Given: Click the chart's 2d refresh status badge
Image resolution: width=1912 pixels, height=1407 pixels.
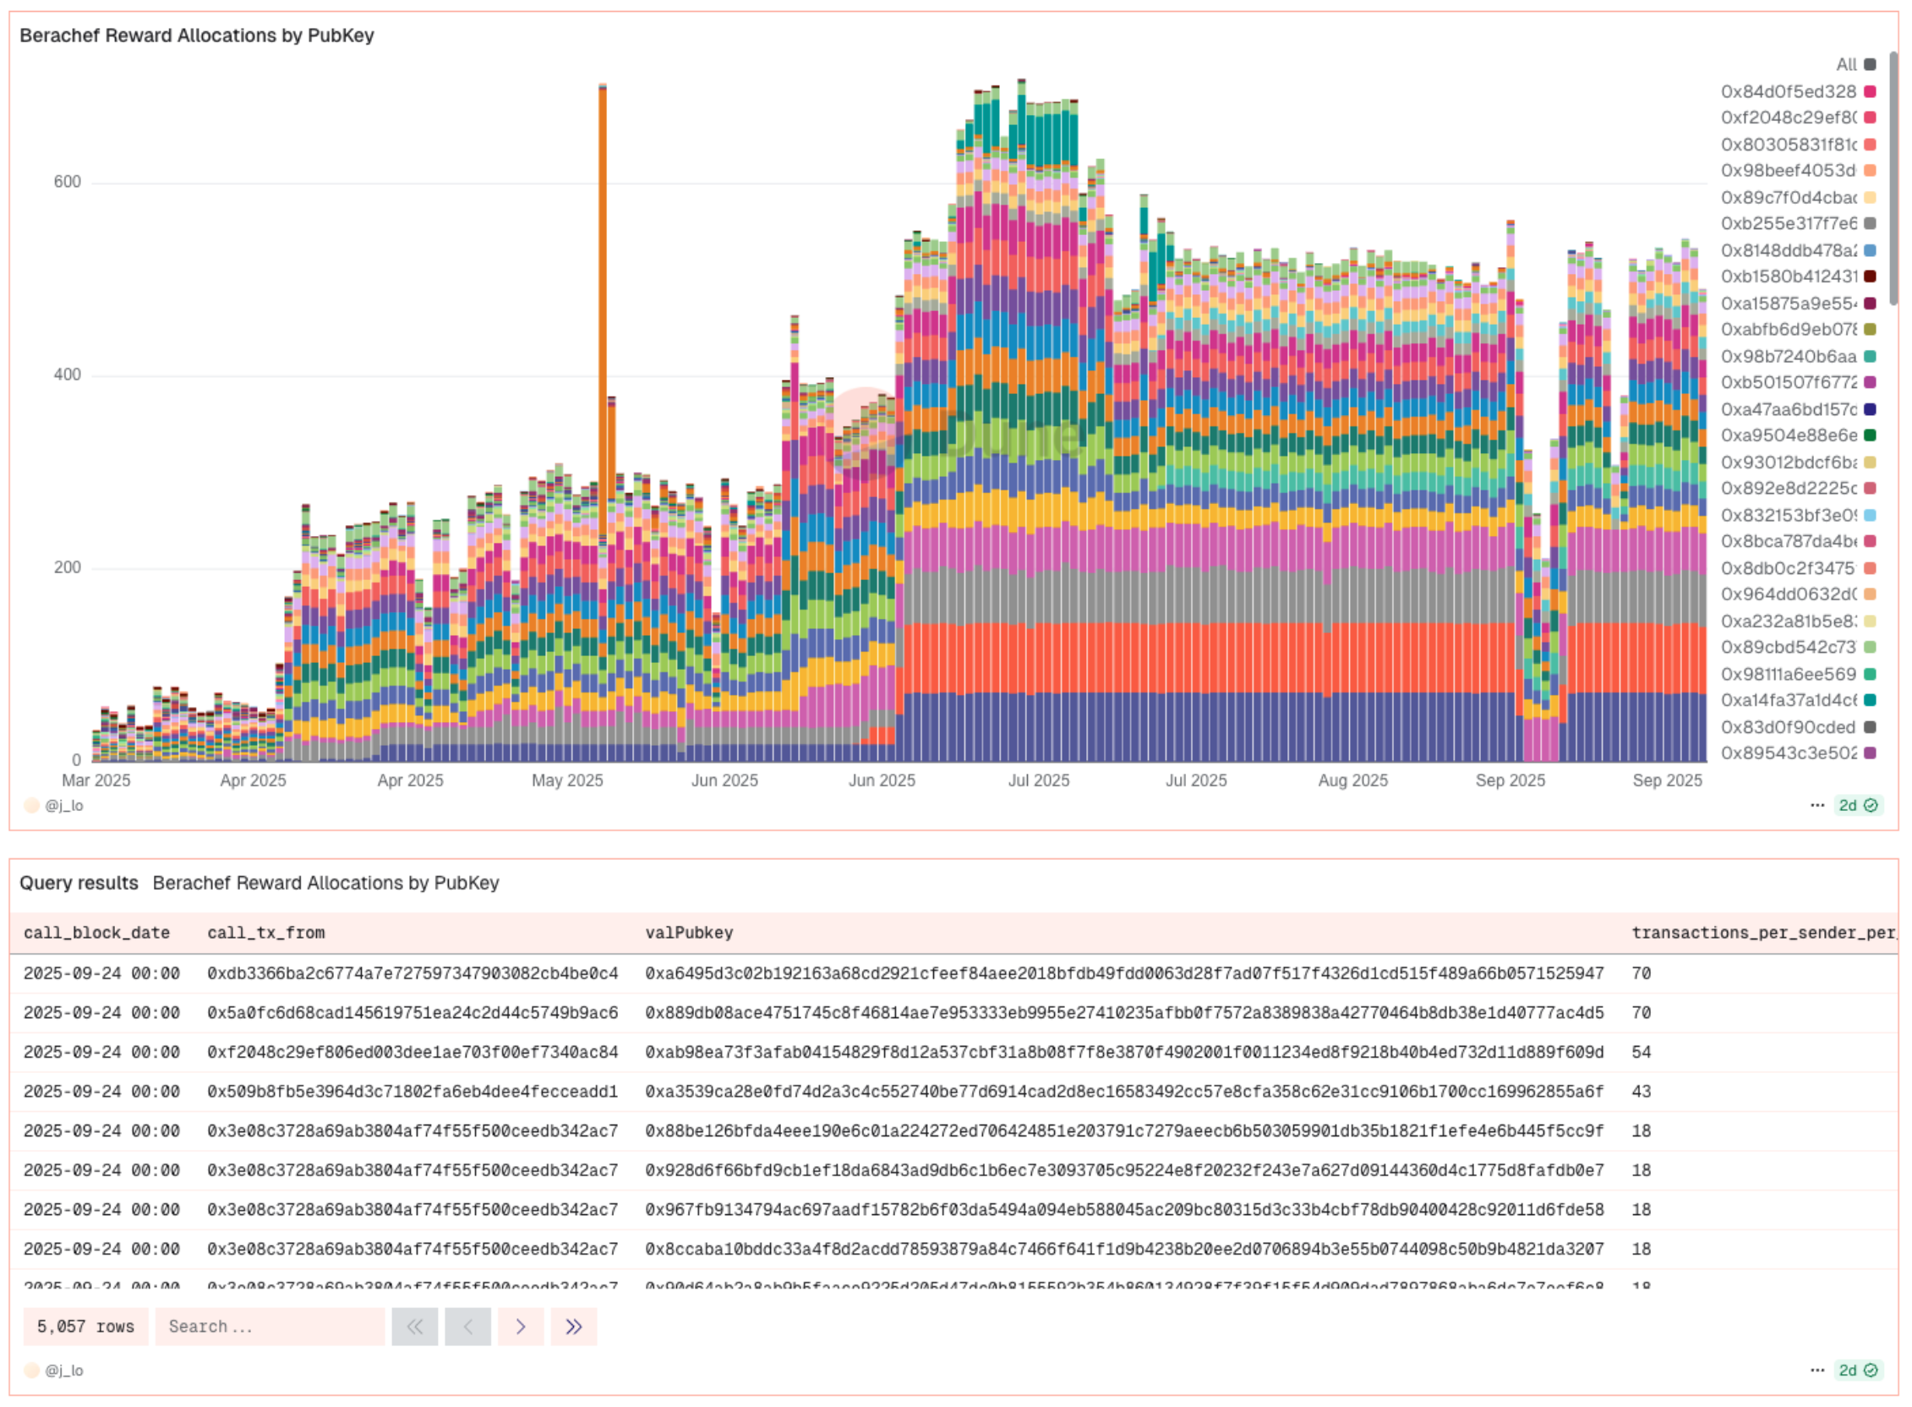Looking at the screenshot, I should [x=1858, y=805].
